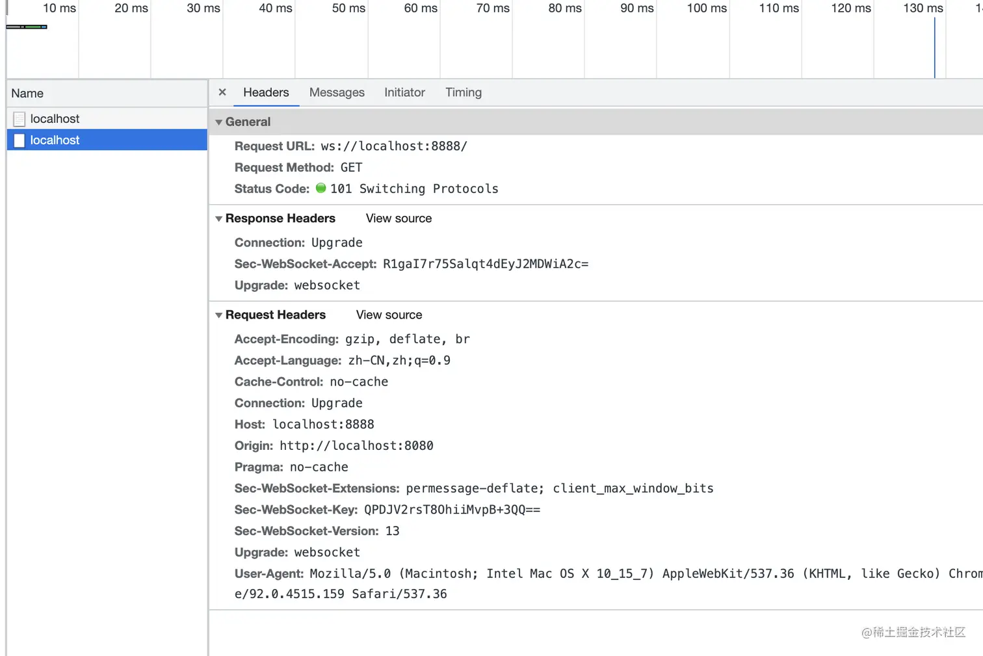Click the Request Method value GET

click(351, 168)
